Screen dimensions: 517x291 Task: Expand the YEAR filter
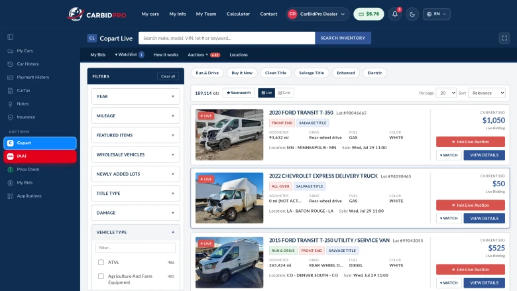coord(135,97)
